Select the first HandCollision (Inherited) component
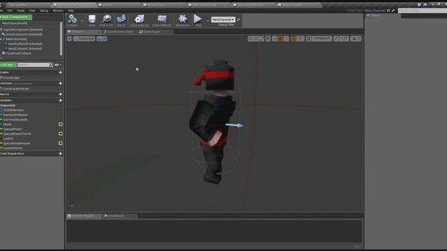 25,44
